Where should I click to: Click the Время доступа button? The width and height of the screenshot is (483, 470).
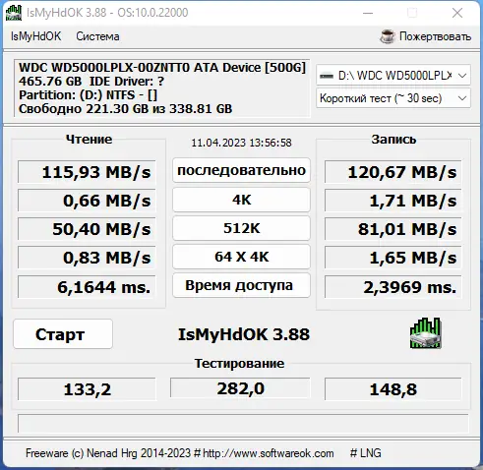coord(241,285)
